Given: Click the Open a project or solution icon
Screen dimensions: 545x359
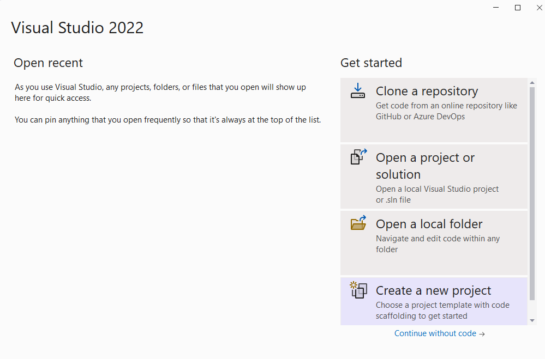Looking at the screenshot, I should point(358,157).
